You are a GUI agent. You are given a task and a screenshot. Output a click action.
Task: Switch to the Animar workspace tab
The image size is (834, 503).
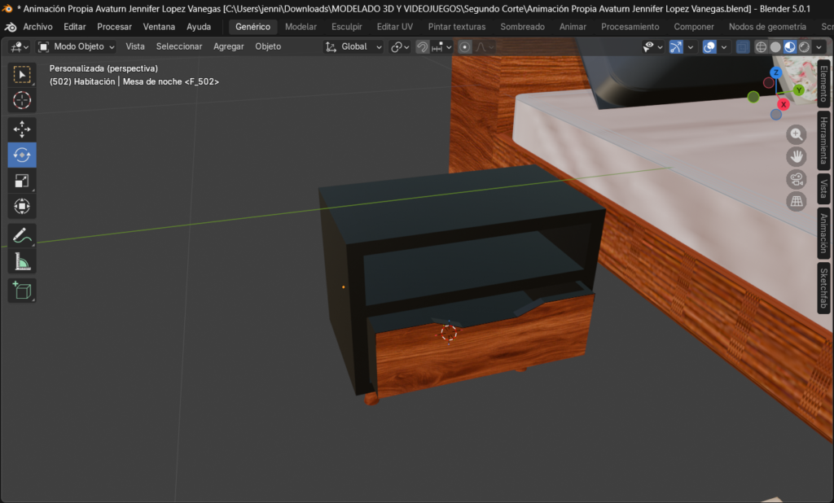pyautogui.click(x=573, y=27)
